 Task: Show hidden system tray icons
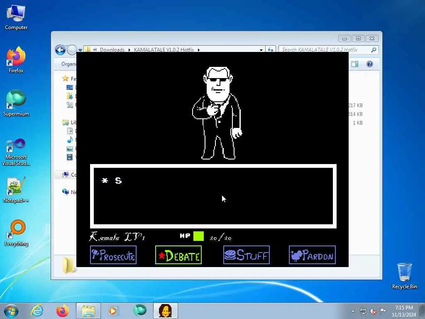click(353, 312)
